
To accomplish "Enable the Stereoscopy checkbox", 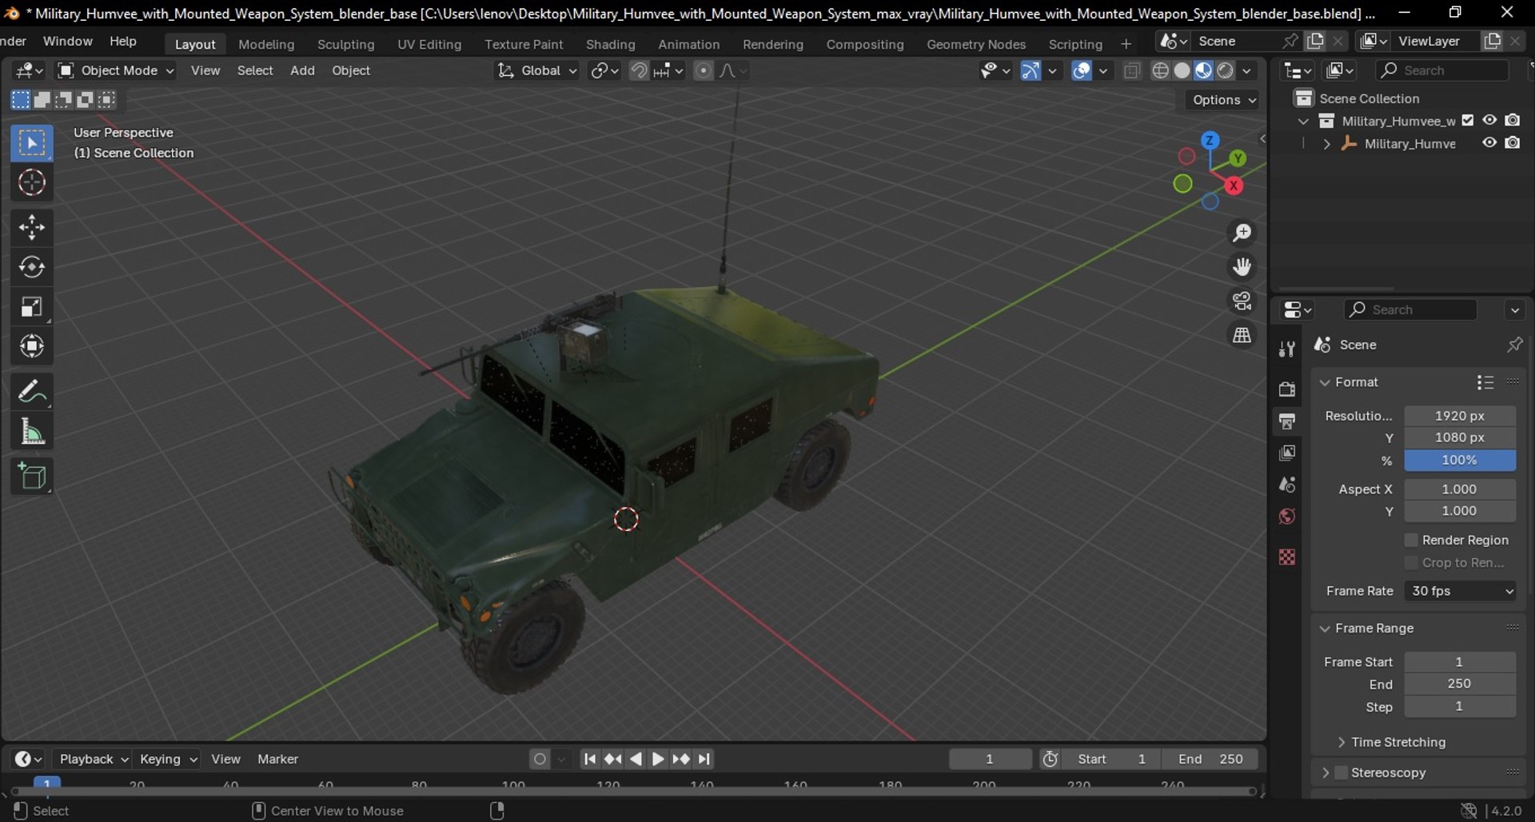I will 1342,773.
